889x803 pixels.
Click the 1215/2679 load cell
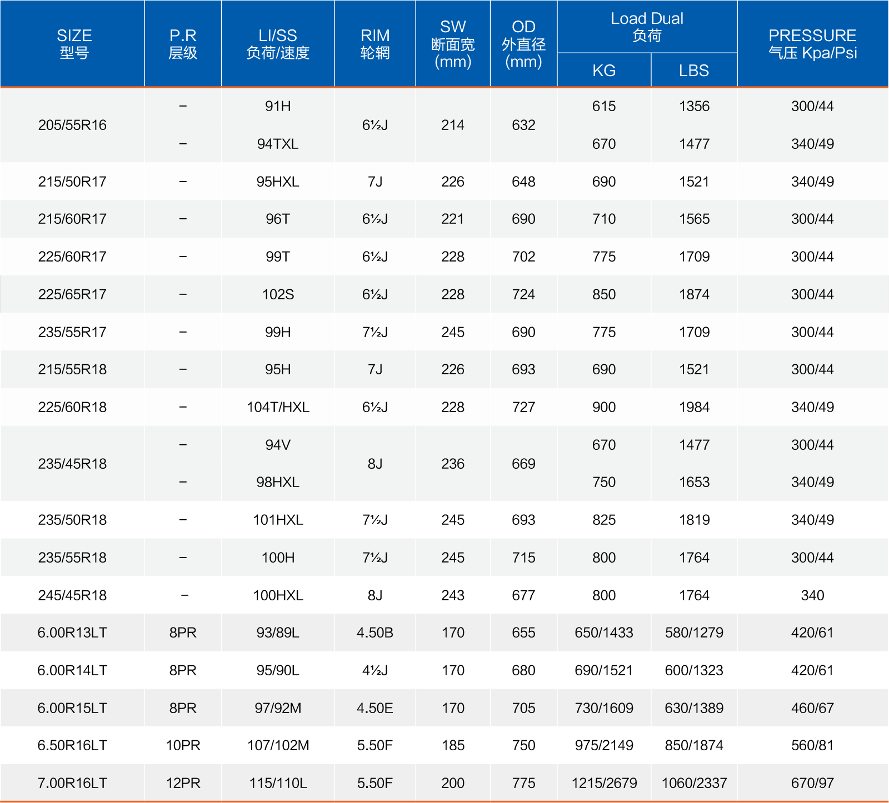pyautogui.click(x=604, y=783)
